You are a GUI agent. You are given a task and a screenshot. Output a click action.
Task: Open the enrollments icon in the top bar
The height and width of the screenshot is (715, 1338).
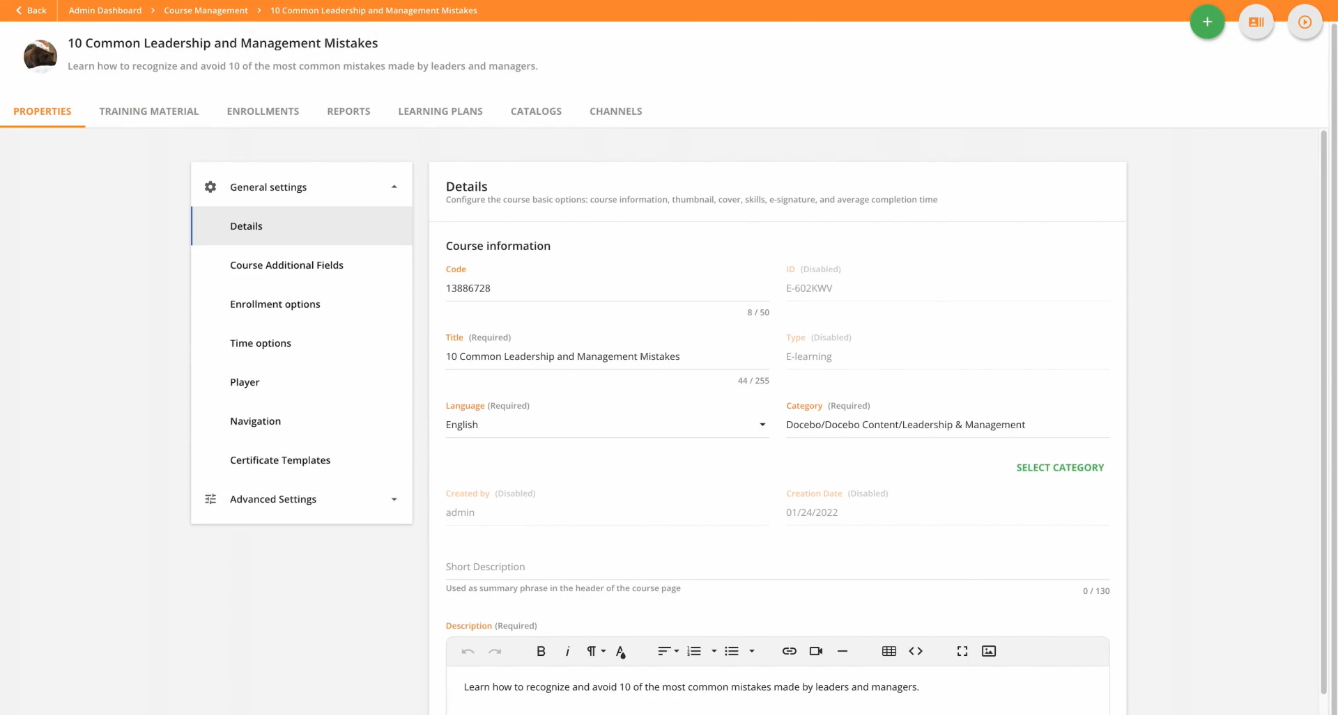point(1256,22)
